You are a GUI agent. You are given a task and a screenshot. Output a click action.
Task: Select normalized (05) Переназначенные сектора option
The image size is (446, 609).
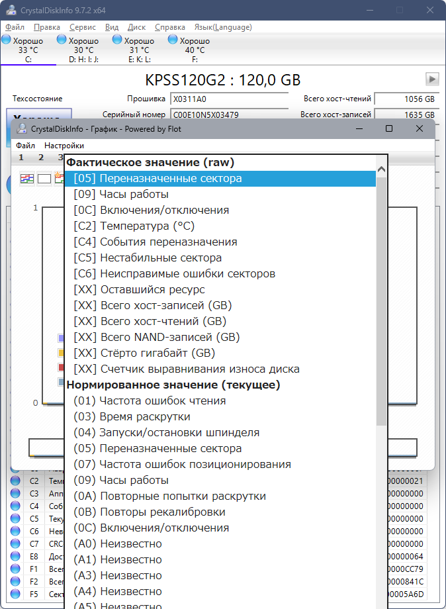coord(220,449)
